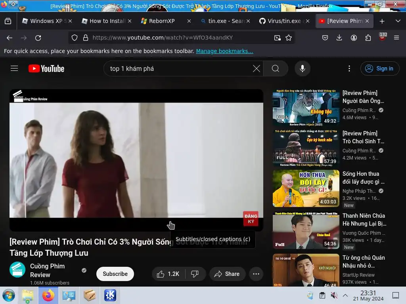The width and height of the screenshot is (406, 304).
Task: Share this video
Action: click(227, 274)
